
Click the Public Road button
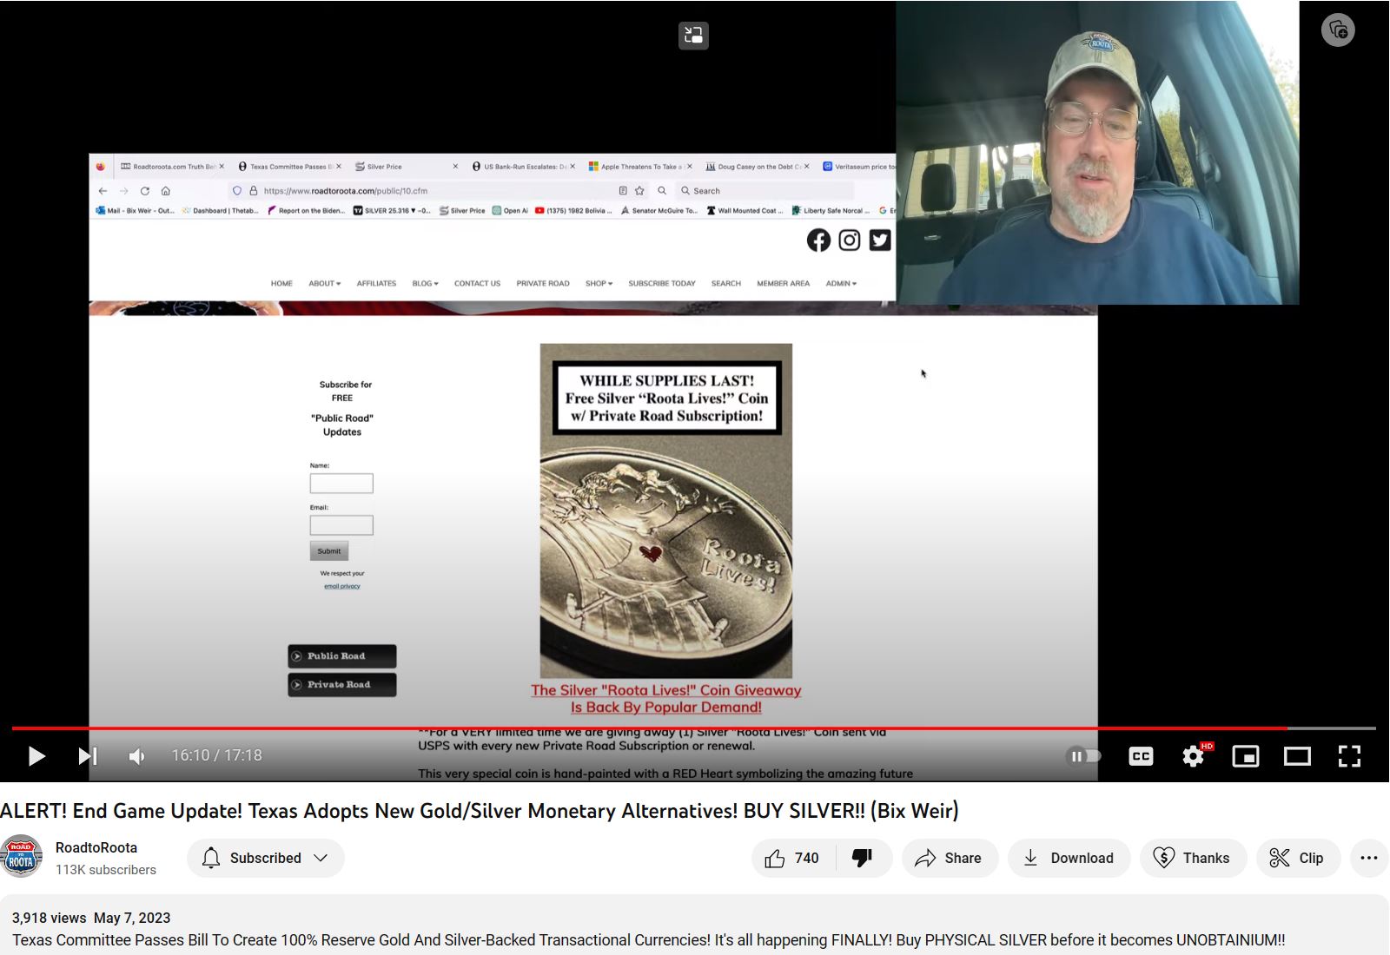[x=342, y=656]
